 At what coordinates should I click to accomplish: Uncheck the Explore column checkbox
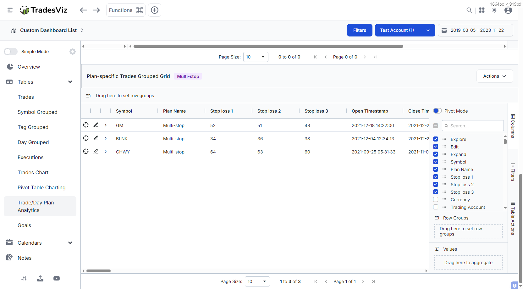(x=436, y=139)
